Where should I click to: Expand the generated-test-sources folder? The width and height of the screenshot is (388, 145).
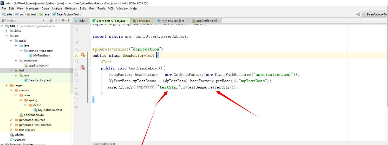point(11,125)
